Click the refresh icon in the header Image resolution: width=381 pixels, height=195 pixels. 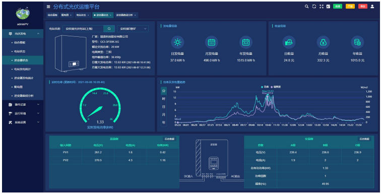point(314,7)
